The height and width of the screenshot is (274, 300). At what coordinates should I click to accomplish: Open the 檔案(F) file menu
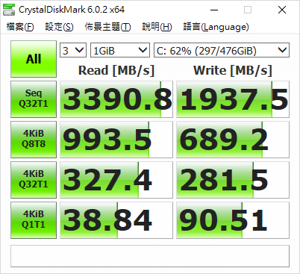point(20,27)
